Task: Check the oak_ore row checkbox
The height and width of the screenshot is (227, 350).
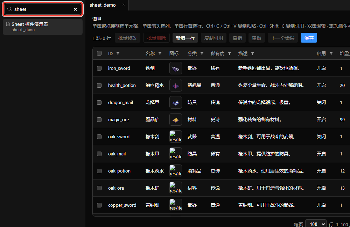Action: [99, 188]
